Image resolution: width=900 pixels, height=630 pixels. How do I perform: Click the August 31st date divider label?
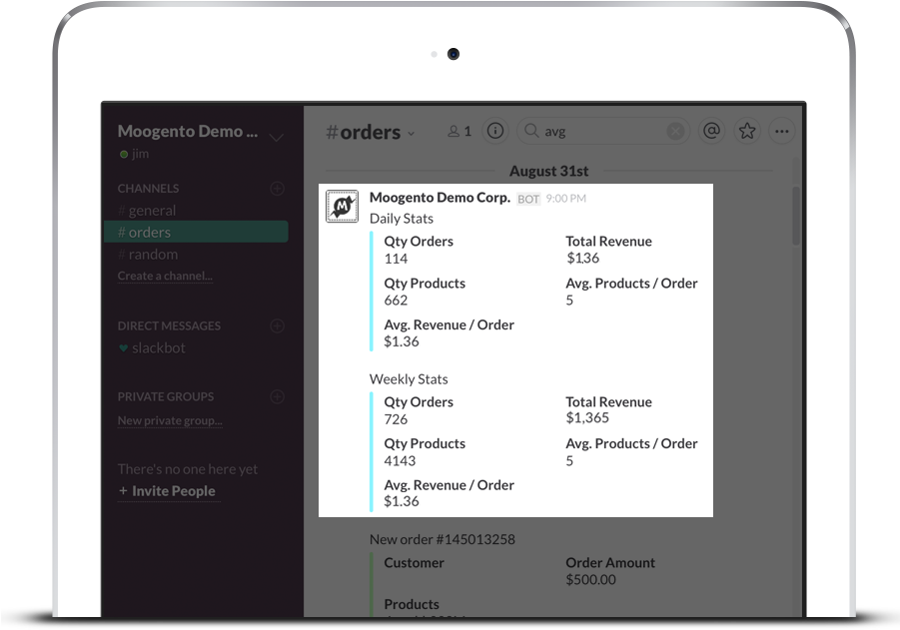click(x=548, y=171)
